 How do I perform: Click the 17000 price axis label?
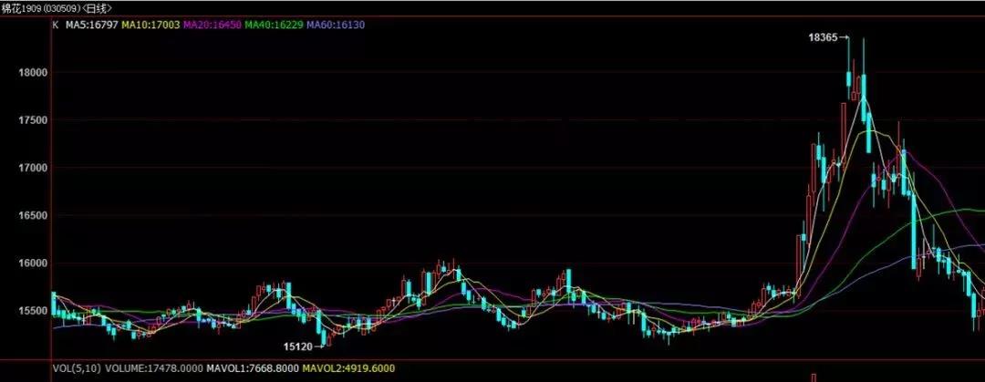coord(31,168)
